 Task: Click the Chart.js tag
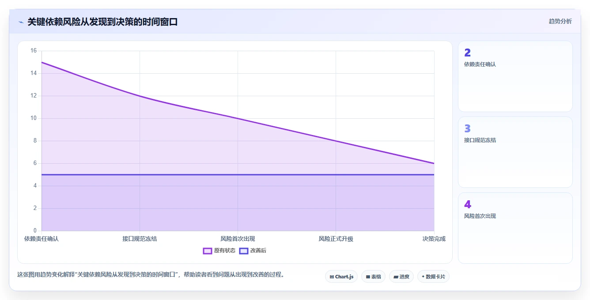pos(341,277)
